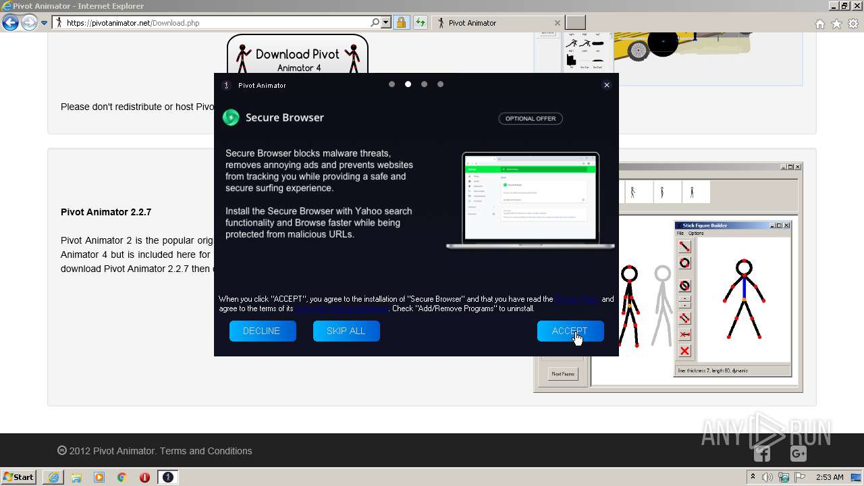Open a new blank tab
The image size is (864, 486).
575,23
